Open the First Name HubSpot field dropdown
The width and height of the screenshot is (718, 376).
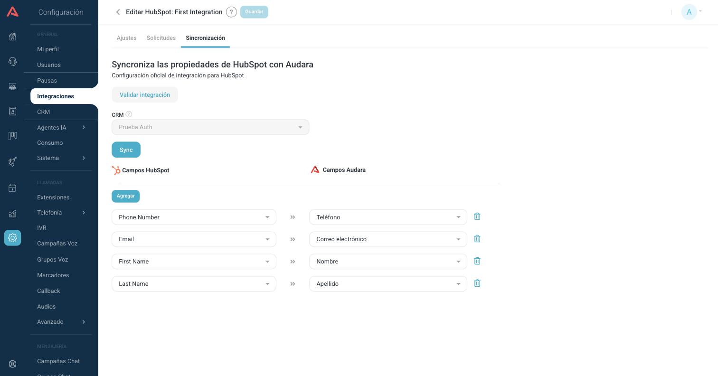point(194,262)
